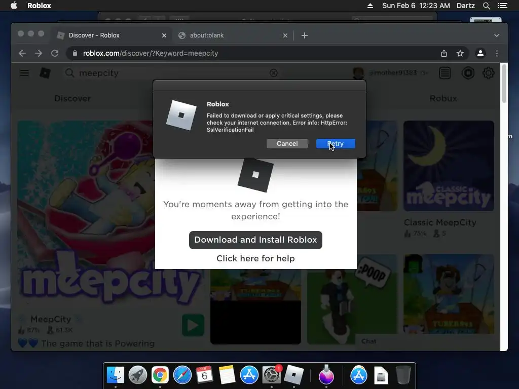The image size is (519, 389).
Task: Expand the tab search chevron
Action: pyautogui.click(x=497, y=35)
